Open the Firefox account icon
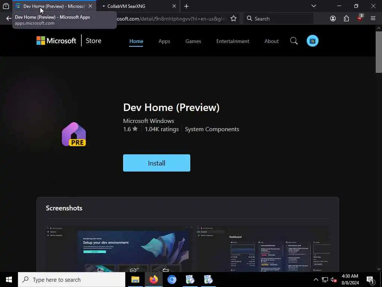The image size is (382, 287). pyautogui.click(x=333, y=19)
